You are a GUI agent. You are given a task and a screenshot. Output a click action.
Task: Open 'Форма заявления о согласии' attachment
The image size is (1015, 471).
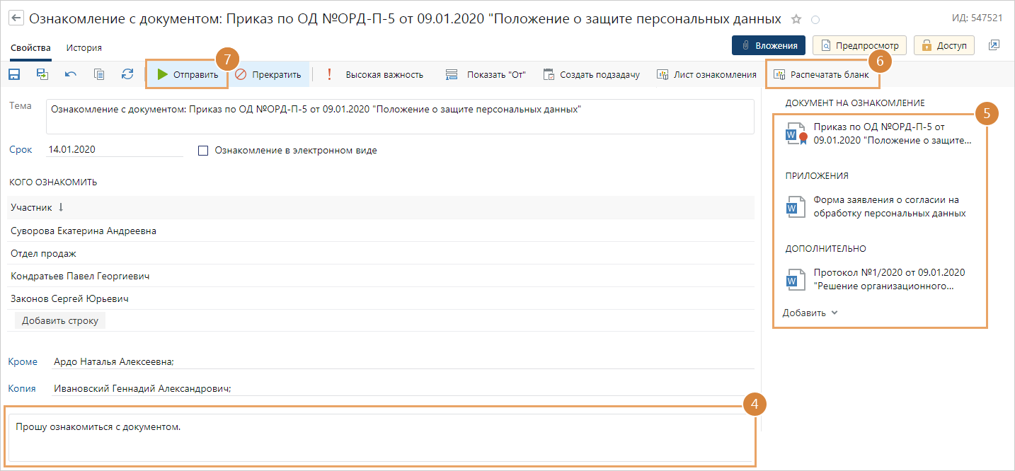[x=889, y=207]
